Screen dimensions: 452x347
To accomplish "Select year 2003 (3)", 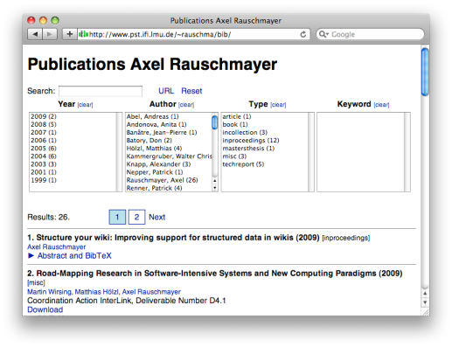I will 44,164.
